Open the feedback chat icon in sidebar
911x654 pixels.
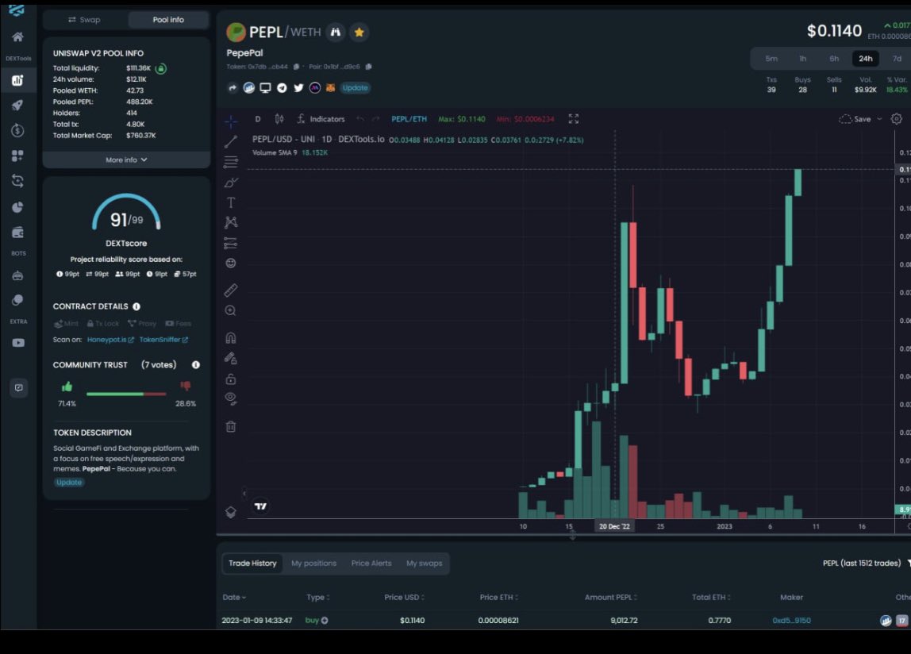click(18, 388)
